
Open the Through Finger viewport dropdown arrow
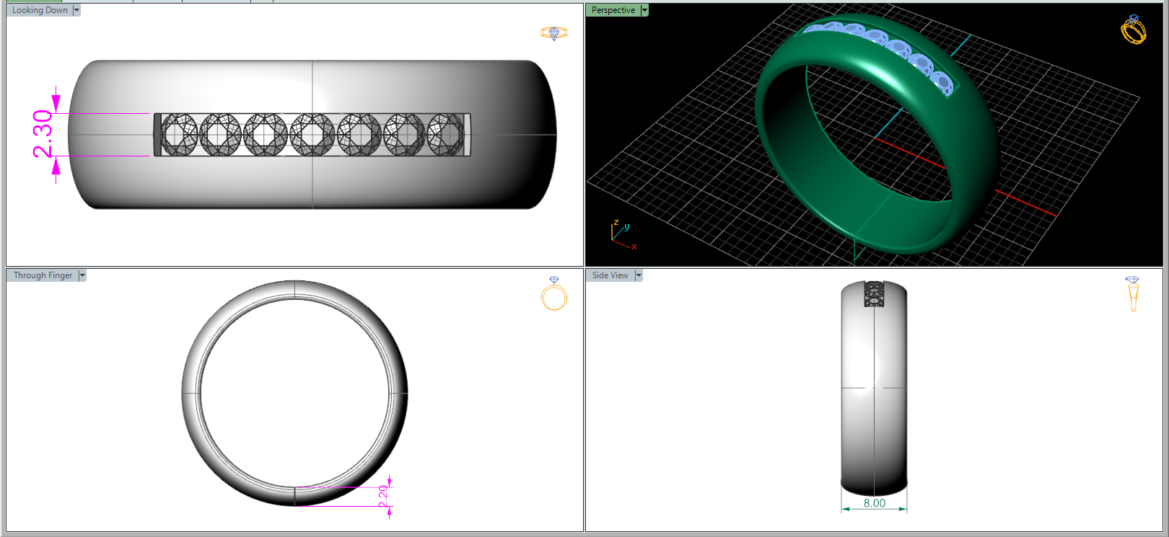82,275
